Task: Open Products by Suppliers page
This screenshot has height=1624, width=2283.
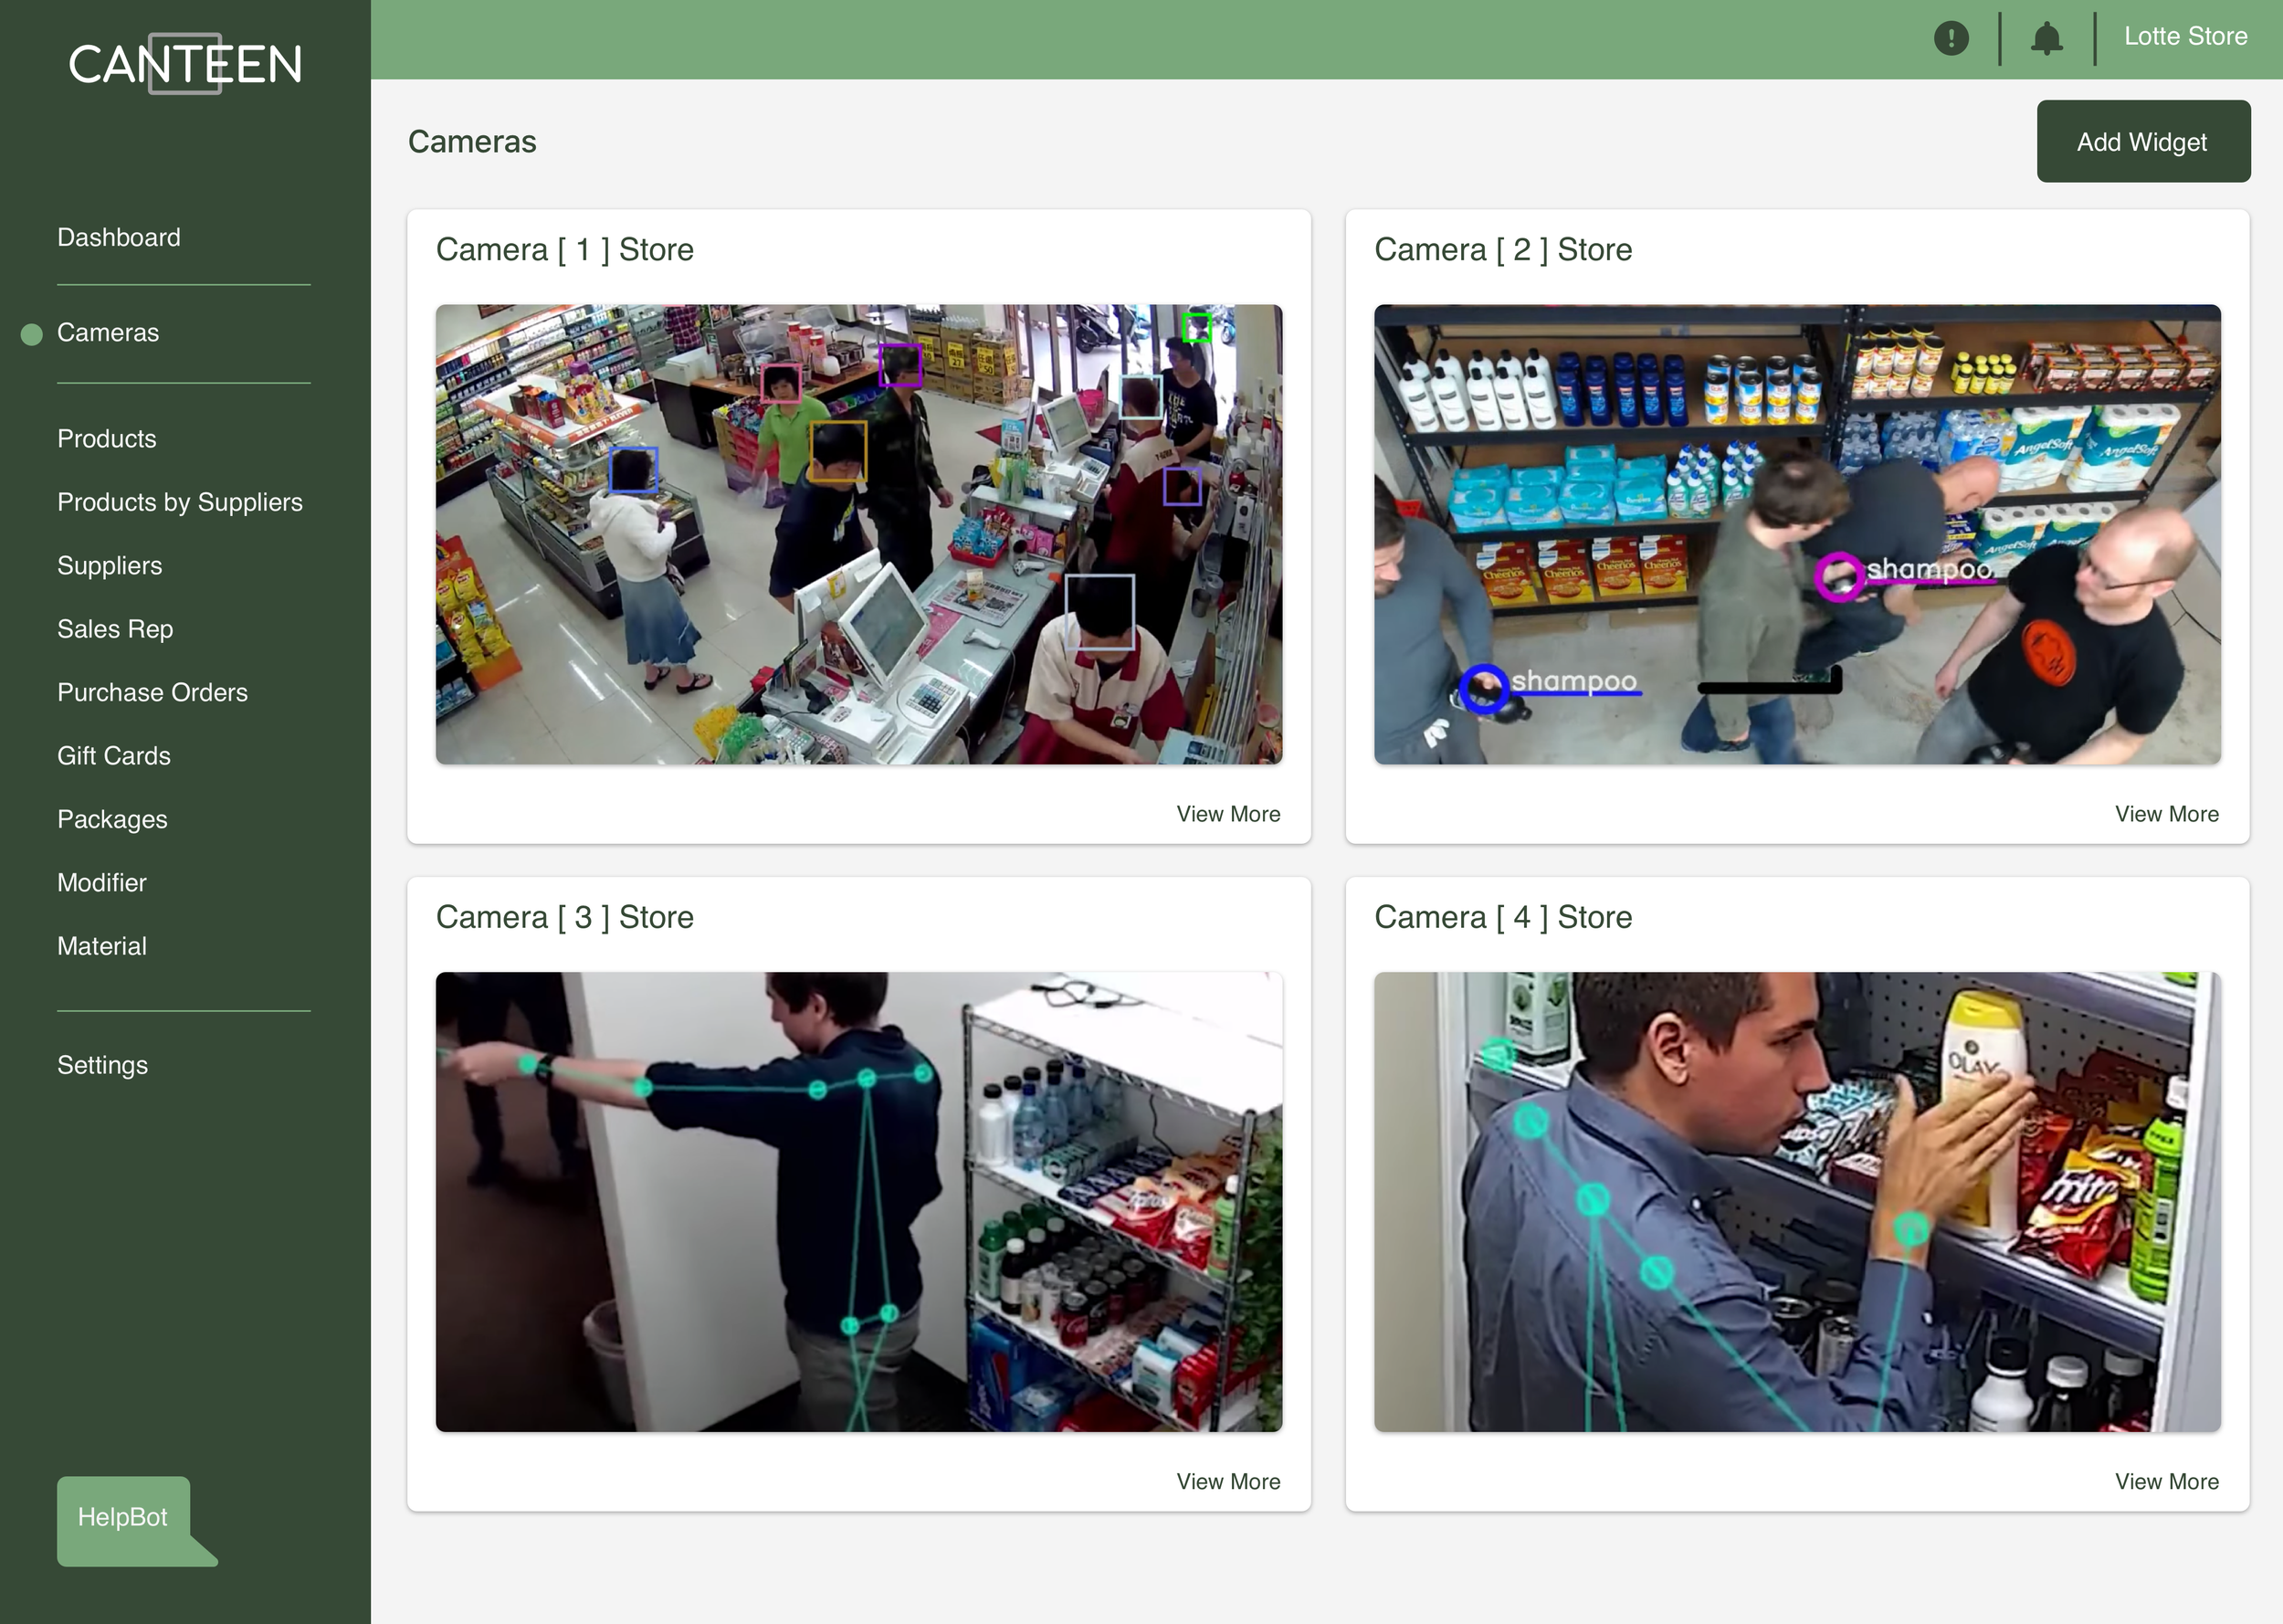Action: 180,502
